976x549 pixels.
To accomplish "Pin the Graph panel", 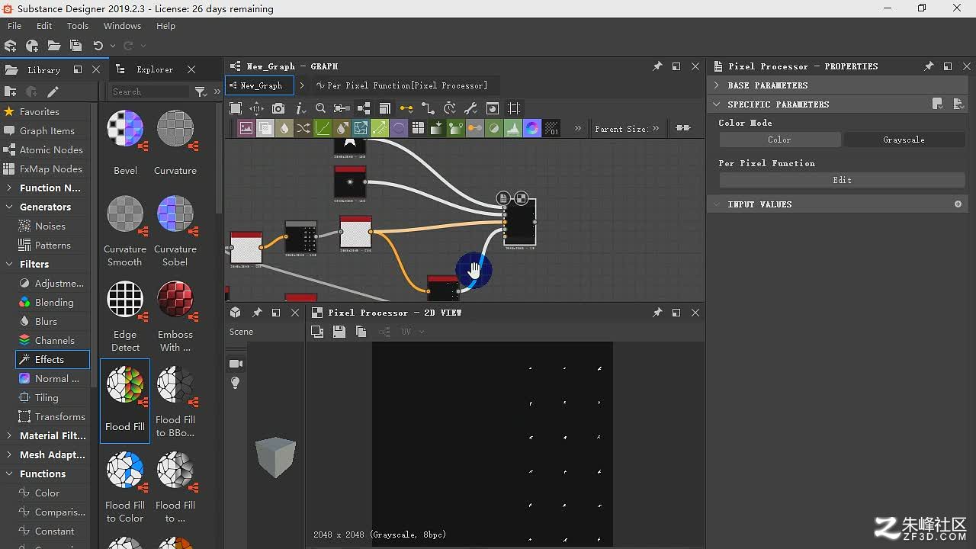I will [x=657, y=66].
